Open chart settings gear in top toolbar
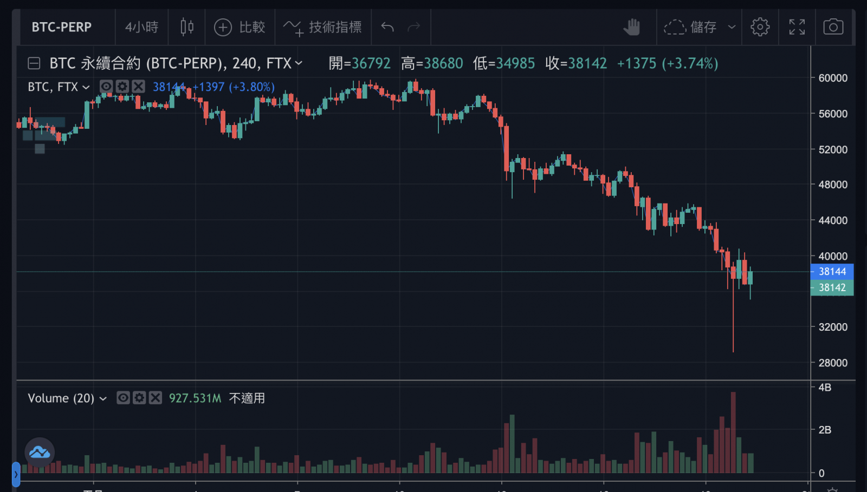The height and width of the screenshot is (492, 867). click(x=760, y=27)
